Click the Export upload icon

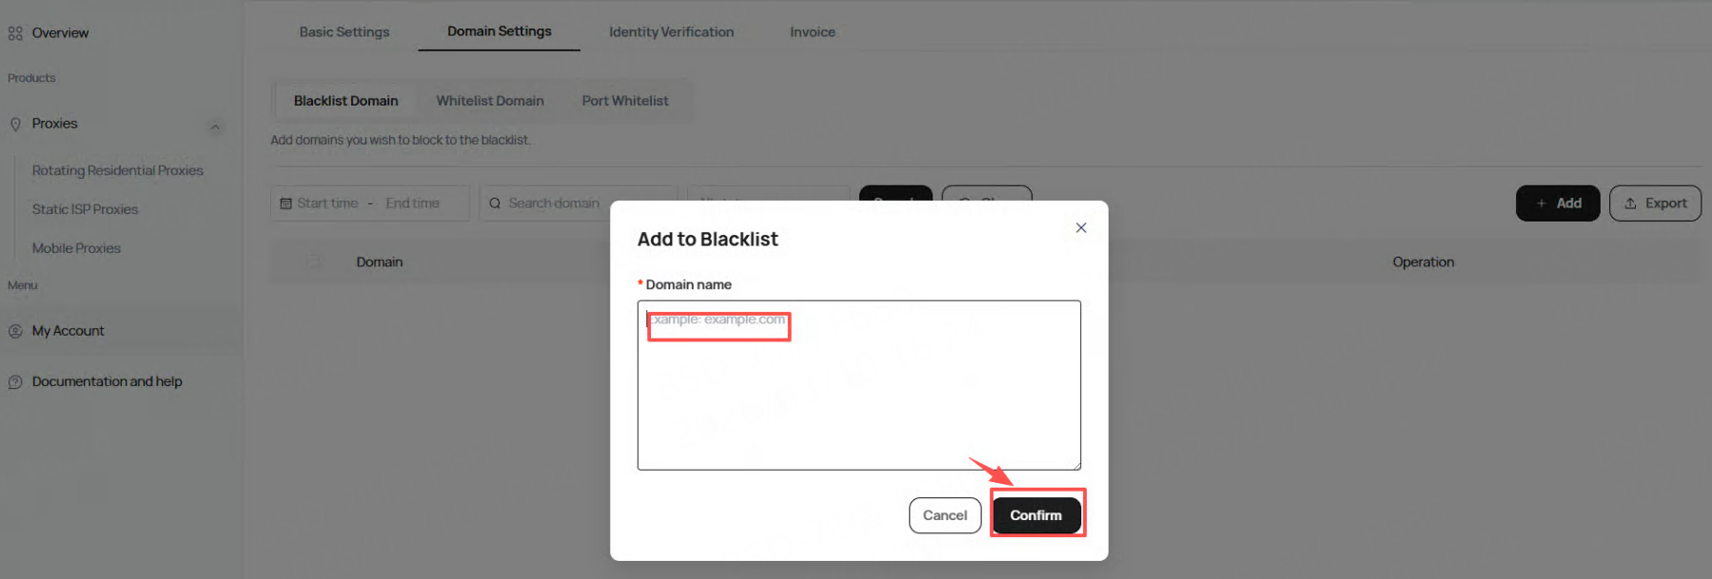pos(1630,203)
